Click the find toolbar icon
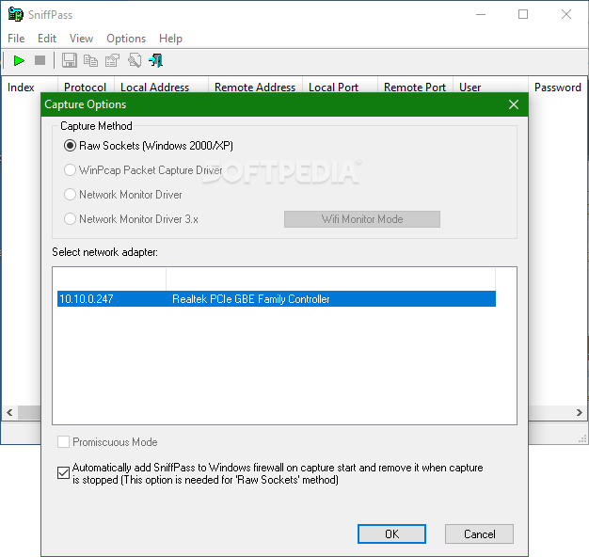This screenshot has width=589, height=557. point(135,60)
